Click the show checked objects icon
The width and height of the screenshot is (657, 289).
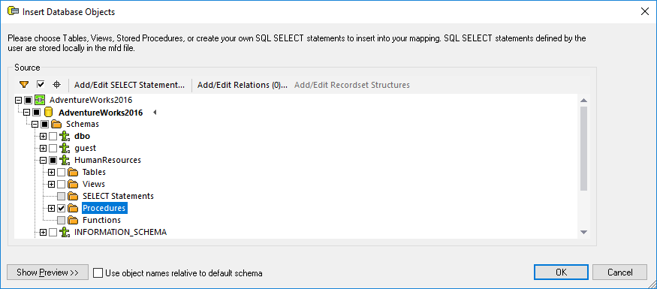pos(41,85)
